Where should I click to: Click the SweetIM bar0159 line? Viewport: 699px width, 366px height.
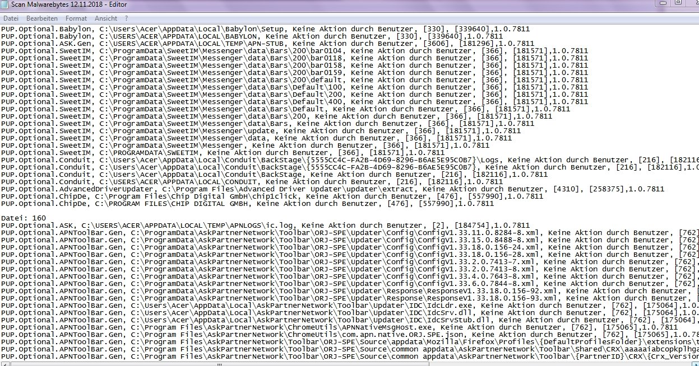click(294, 72)
